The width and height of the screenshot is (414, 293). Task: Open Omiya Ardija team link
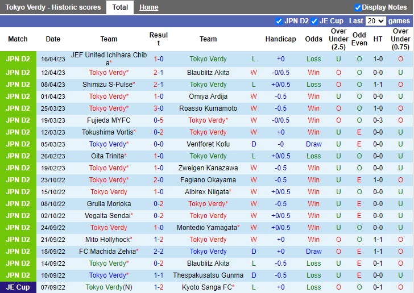[x=208, y=97]
